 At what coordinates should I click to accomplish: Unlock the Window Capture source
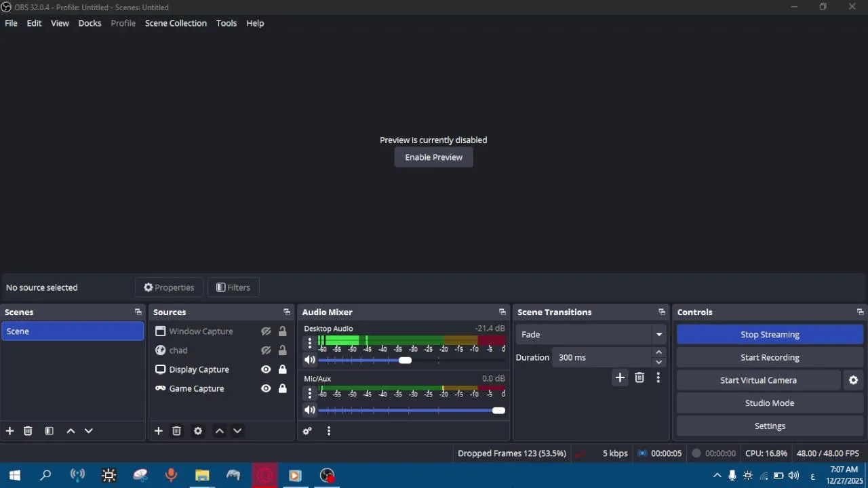tap(282, 331)
